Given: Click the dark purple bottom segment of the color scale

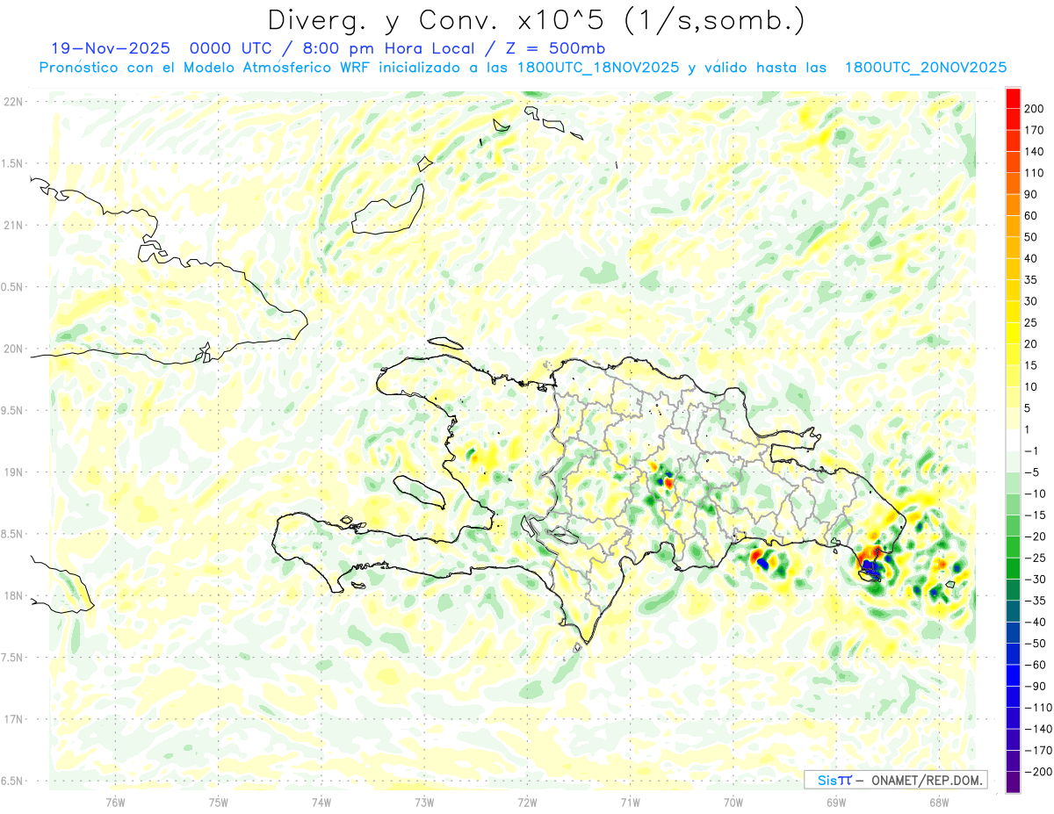Looking at the screenshot, I should coord(1014,782).
